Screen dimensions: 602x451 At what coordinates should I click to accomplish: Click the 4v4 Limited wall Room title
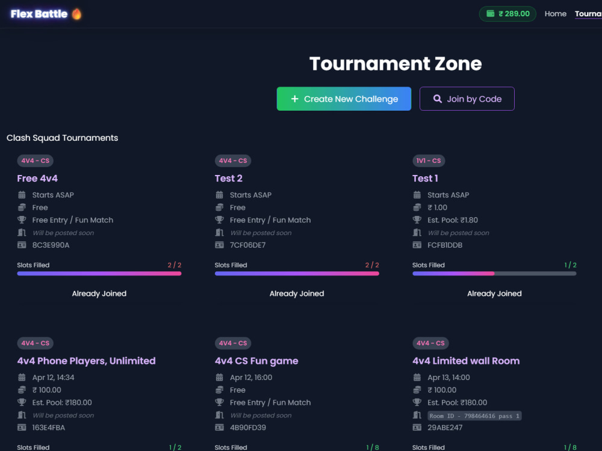pos(466,361)
